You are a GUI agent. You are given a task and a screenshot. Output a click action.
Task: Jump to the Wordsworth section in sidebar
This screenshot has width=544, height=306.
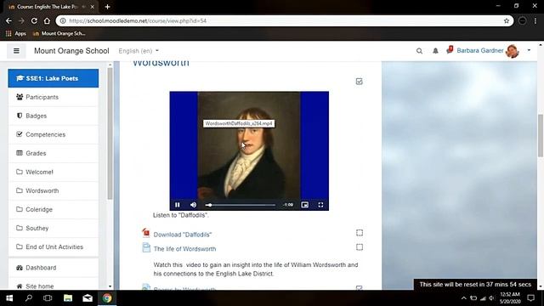pyautogui.click(x=54, y=190)
